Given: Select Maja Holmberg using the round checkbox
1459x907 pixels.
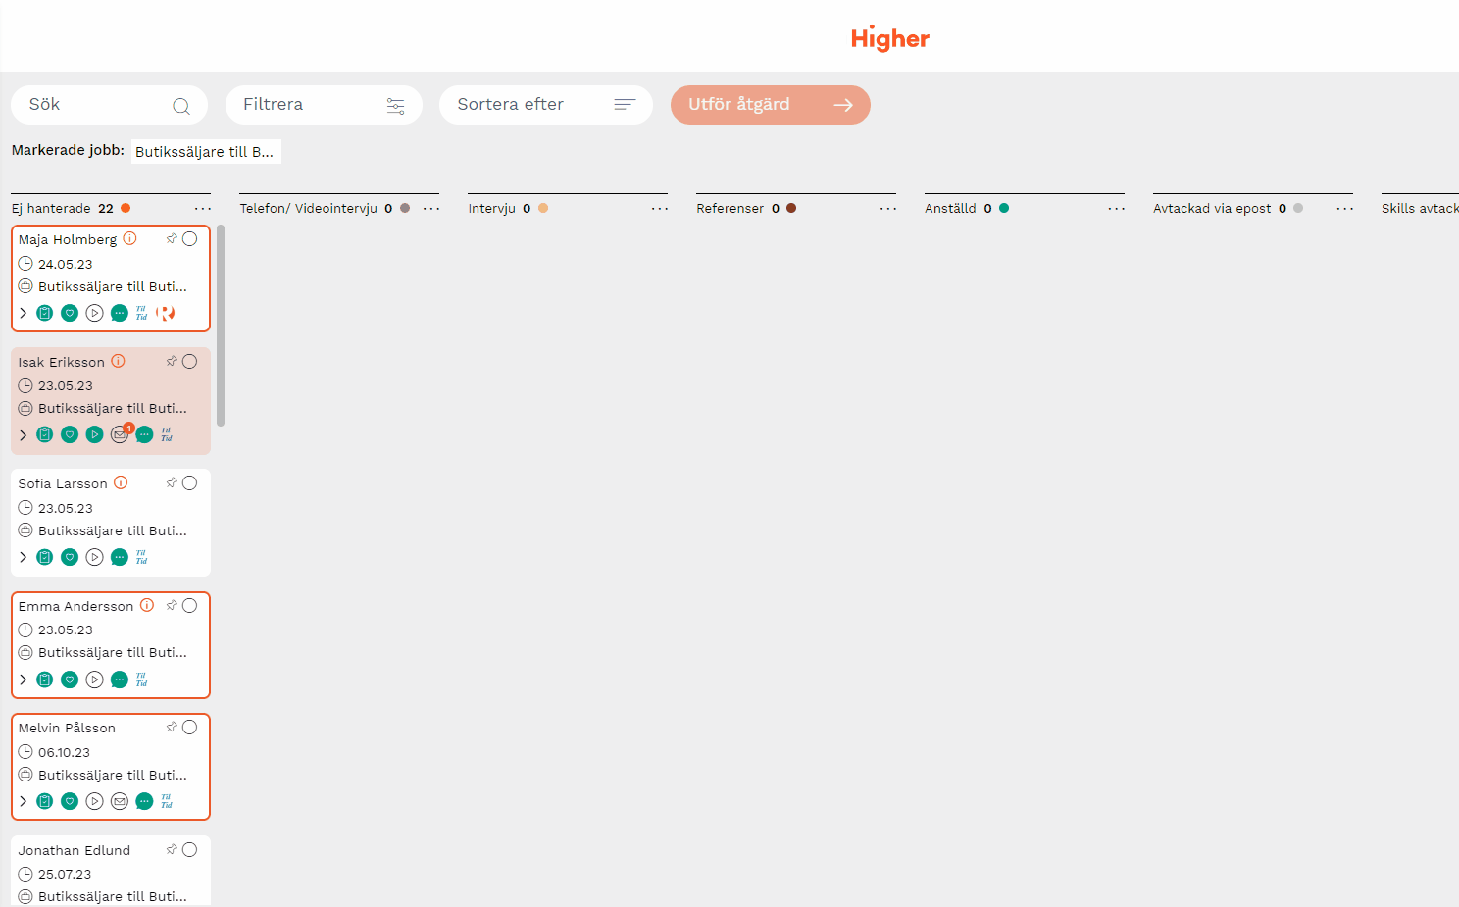Looking at the screenshot, I should click(x=190, y=238).
